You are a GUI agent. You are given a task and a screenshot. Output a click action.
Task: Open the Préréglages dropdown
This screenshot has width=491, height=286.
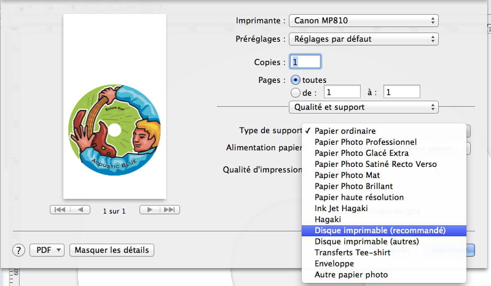tap(363, 39)
